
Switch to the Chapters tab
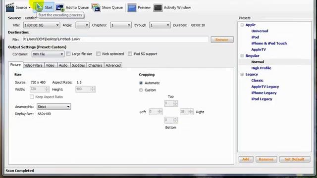(x=95, y=65)
